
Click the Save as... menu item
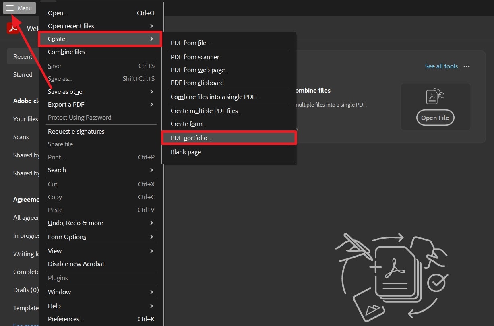[101, 79]
